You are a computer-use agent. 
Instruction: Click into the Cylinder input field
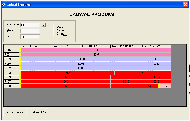point(30,31)
